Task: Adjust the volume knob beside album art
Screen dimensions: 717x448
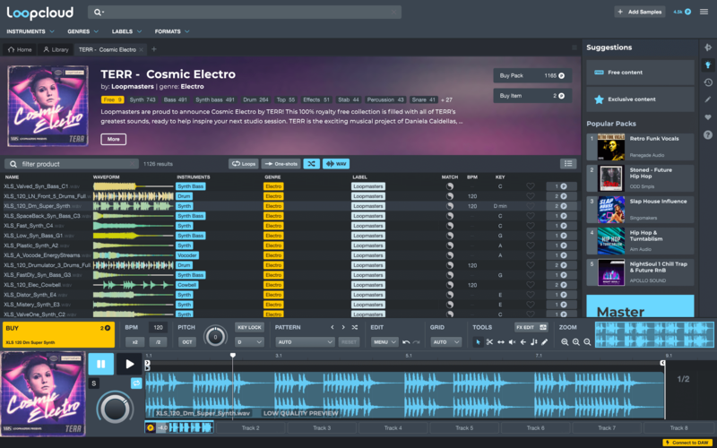Action: [115, 408]
